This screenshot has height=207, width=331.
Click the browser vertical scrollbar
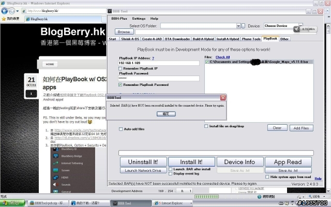(328, 108)
